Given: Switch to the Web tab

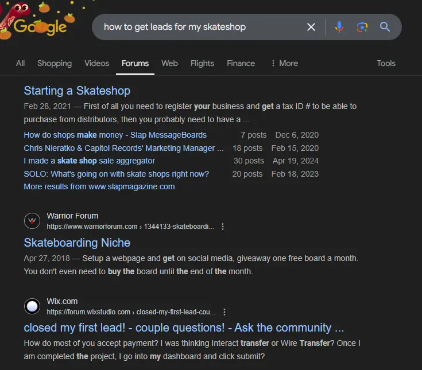Looking at the screenshot, I should [169, 63].
